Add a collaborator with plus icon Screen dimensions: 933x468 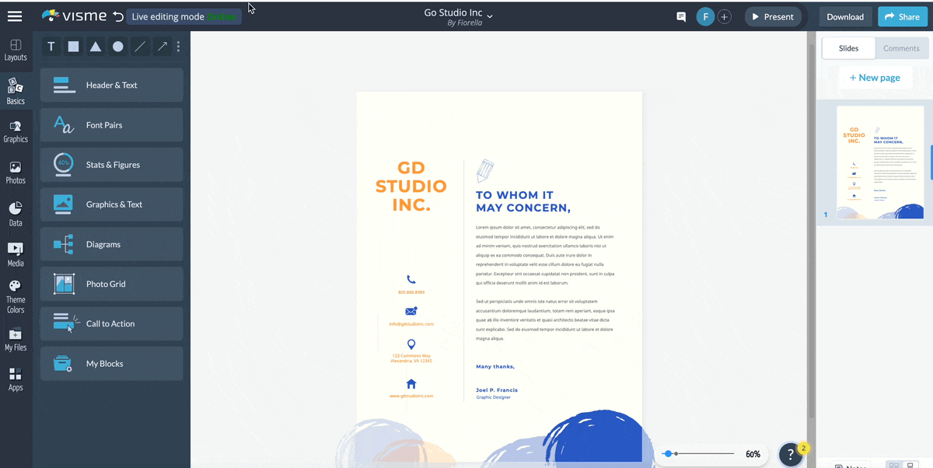[724, 16]
